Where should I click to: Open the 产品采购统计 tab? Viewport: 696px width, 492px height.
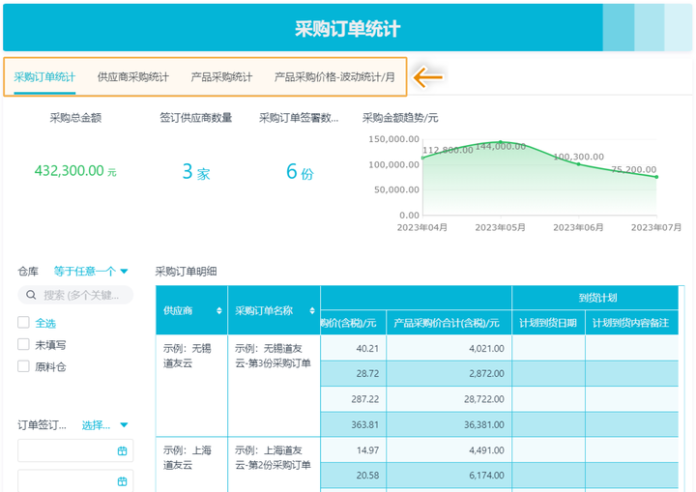[x=221, y=77]
